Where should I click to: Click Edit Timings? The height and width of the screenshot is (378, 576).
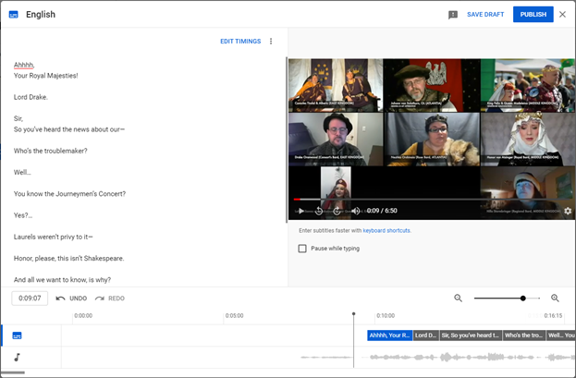click(239, 42)
